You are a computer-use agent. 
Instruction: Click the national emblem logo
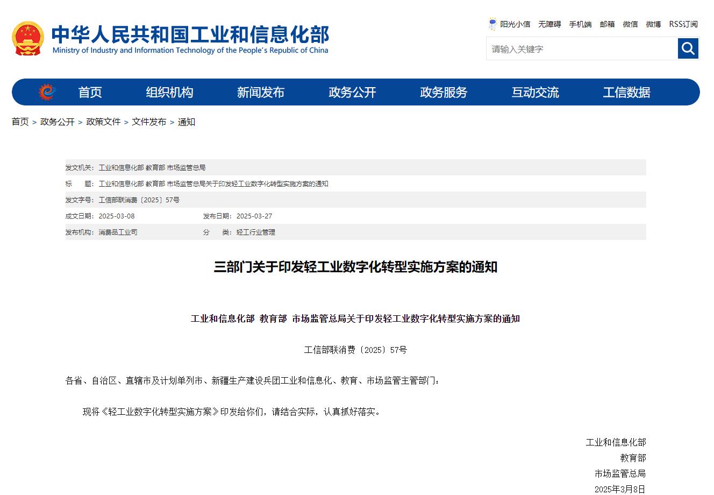pos(28,38)
